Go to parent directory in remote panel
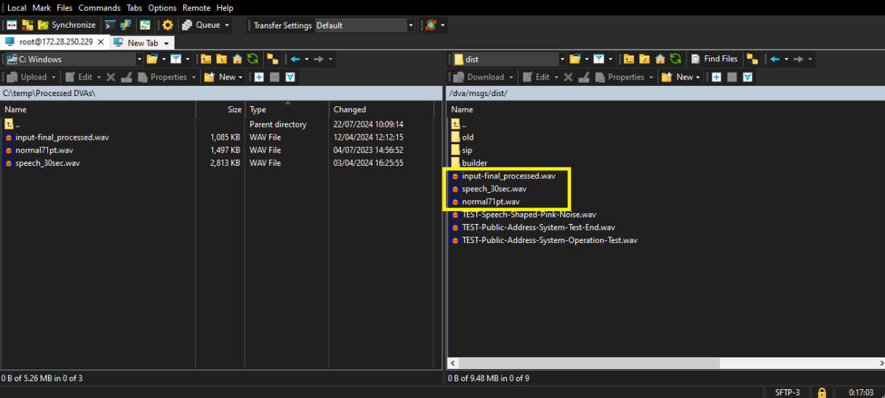The width and height of the screenshot is (885, 398). click(628, 59)
